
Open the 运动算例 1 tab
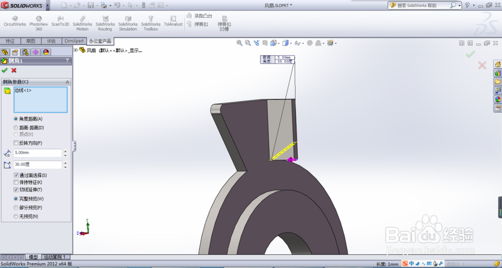(x=55, y=257)
